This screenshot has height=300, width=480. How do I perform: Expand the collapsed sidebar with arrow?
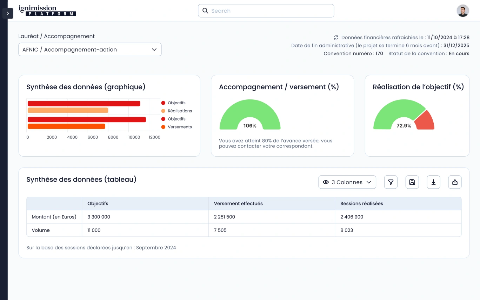coord(8,13)
